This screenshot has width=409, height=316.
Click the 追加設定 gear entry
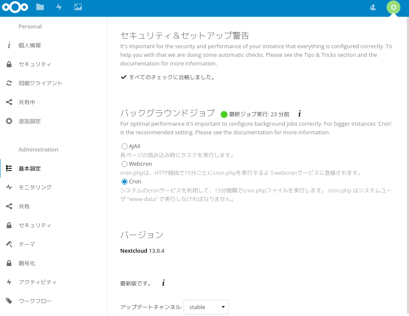30,121
